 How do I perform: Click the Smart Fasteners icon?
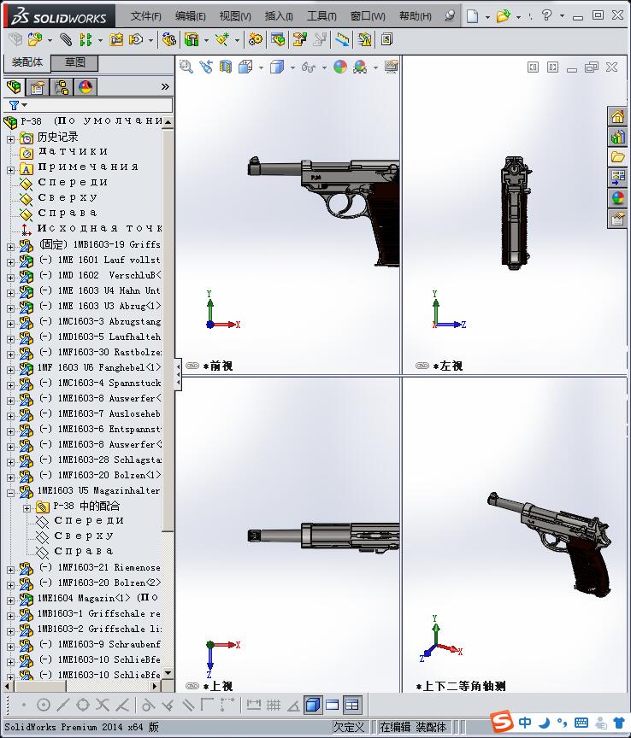[x=116, y=39]
